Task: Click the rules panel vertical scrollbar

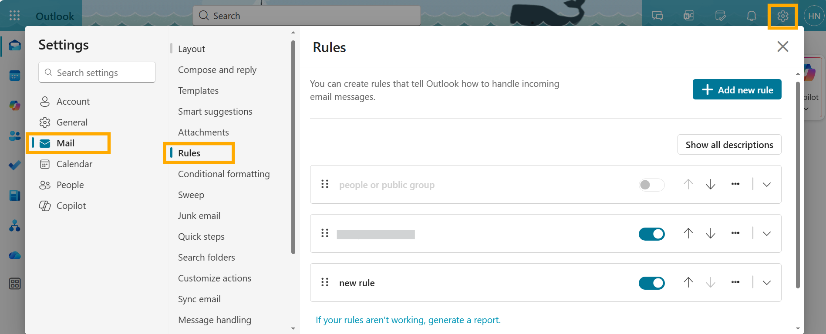Action: click(x=798, y=185)
